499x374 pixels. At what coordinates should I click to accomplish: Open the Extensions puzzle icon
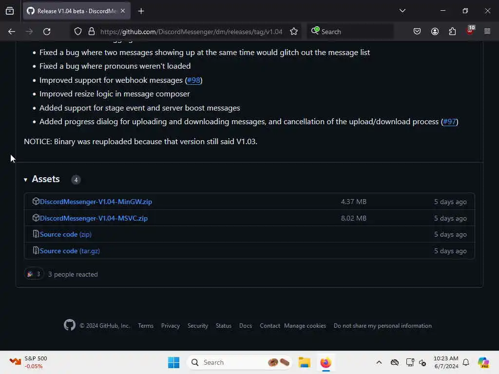(x=452, y=32)
